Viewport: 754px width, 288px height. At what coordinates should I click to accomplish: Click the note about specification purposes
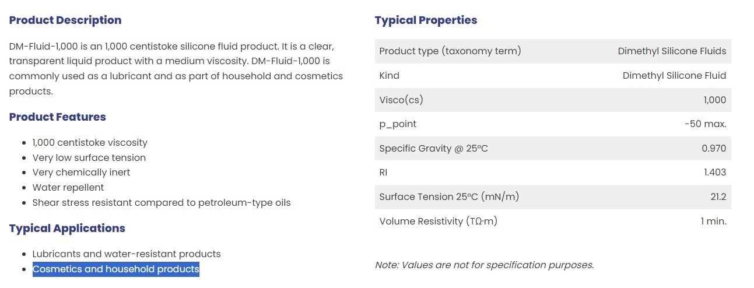(x=485, y=265)
